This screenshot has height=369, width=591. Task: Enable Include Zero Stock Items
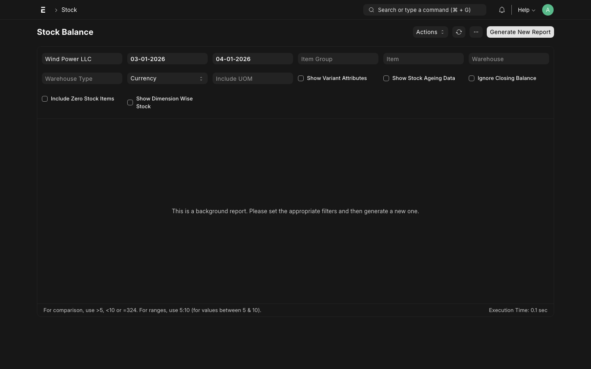[45, 99]
